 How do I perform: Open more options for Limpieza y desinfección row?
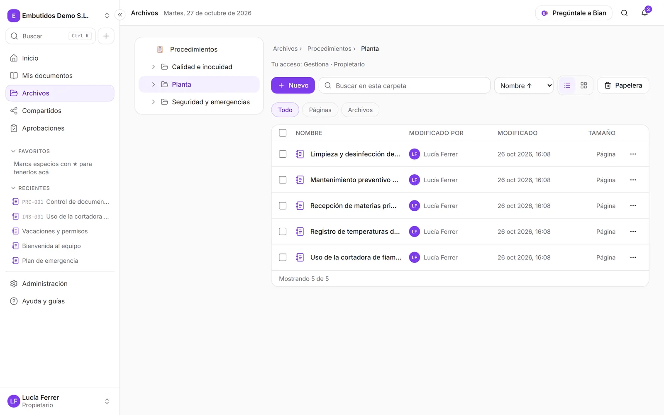click(633, 154)
